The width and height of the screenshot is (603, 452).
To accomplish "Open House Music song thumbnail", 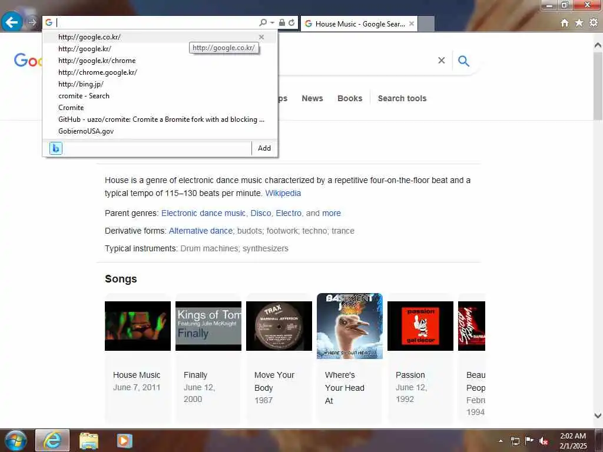I will (138, 326).
